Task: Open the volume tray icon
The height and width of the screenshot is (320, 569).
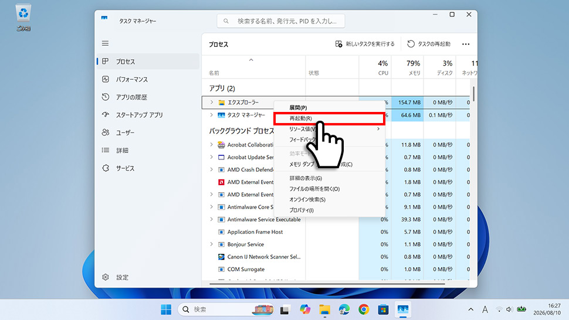Action: coord(509,309)
